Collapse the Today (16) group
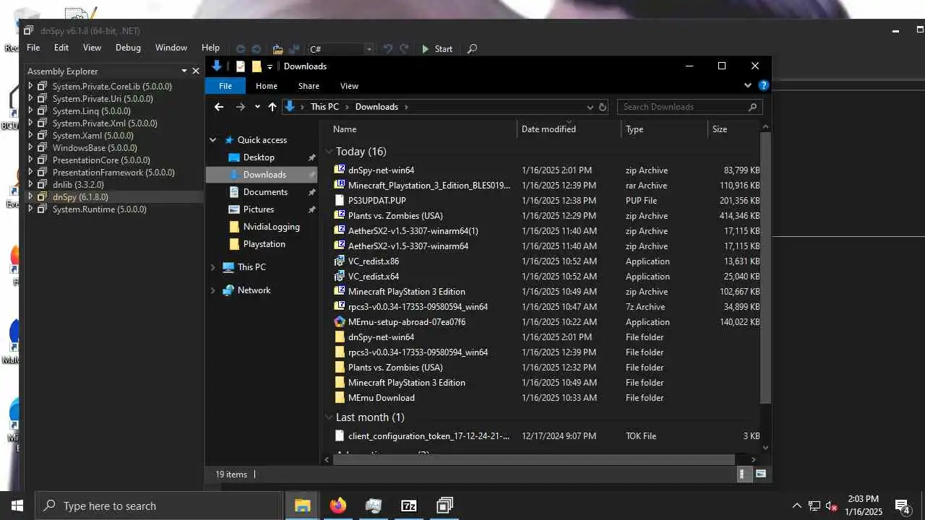The width and height of the screenshot is (925, 520). point(329,152)
